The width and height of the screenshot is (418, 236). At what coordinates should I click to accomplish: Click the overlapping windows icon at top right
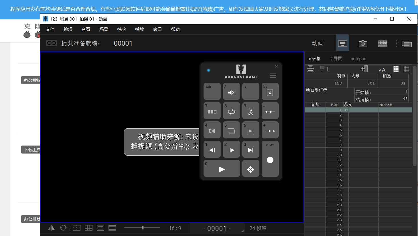[x=407, y=44]
